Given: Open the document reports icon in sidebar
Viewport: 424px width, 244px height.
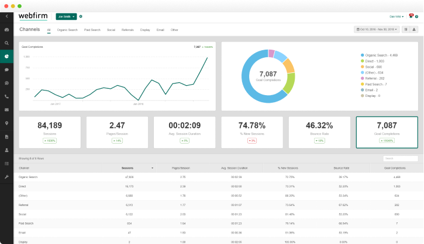Looking at the screenshot, I should (7, 137).
